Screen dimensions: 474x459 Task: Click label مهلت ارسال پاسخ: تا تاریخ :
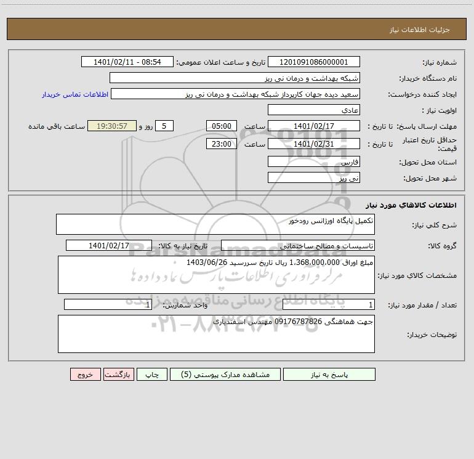[x=412, y=126]
